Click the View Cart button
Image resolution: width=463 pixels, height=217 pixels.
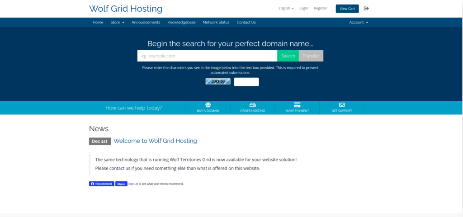point(347,9)
